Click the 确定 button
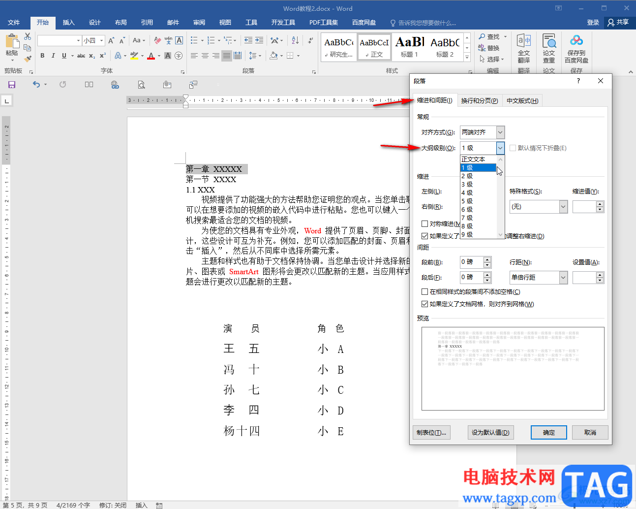This screenshot has width=636, height=509. point(549,433)
